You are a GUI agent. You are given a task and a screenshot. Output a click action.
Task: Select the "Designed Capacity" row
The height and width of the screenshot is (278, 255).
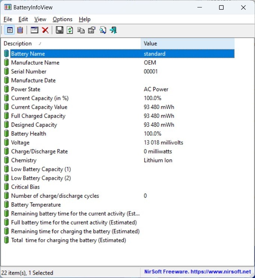click(x=119, y=125)
